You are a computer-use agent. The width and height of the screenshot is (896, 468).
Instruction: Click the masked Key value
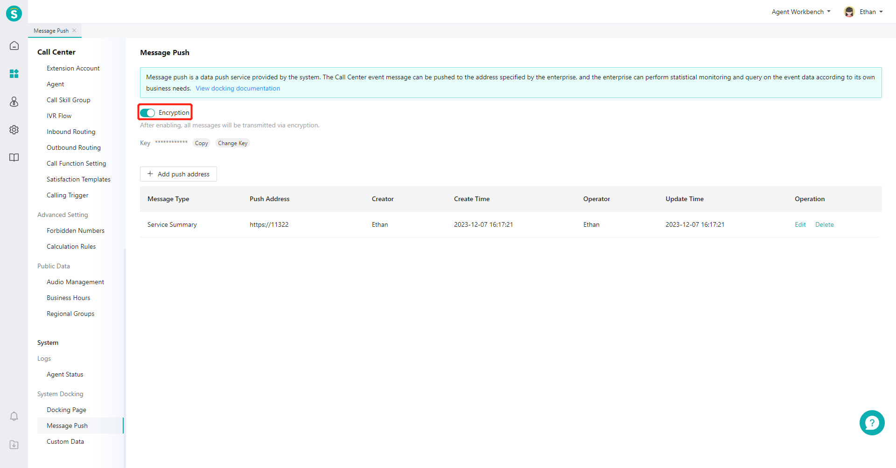[x=171, y=143]
